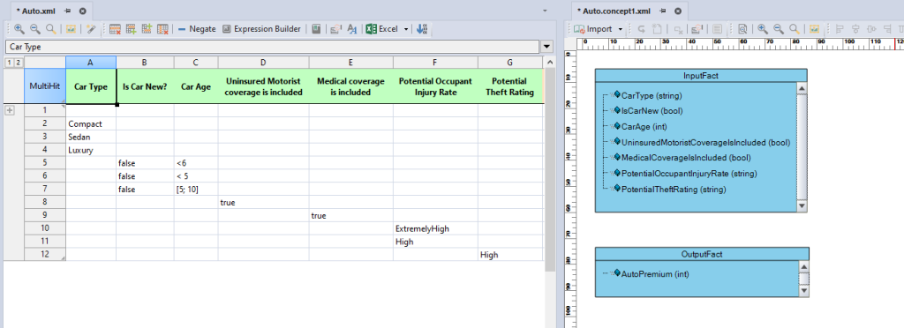The width and height of the screenshot is (904, 328).
Task: Open the Import dropdown arrow
Action: pyautogui.click(x=621, y=29)
